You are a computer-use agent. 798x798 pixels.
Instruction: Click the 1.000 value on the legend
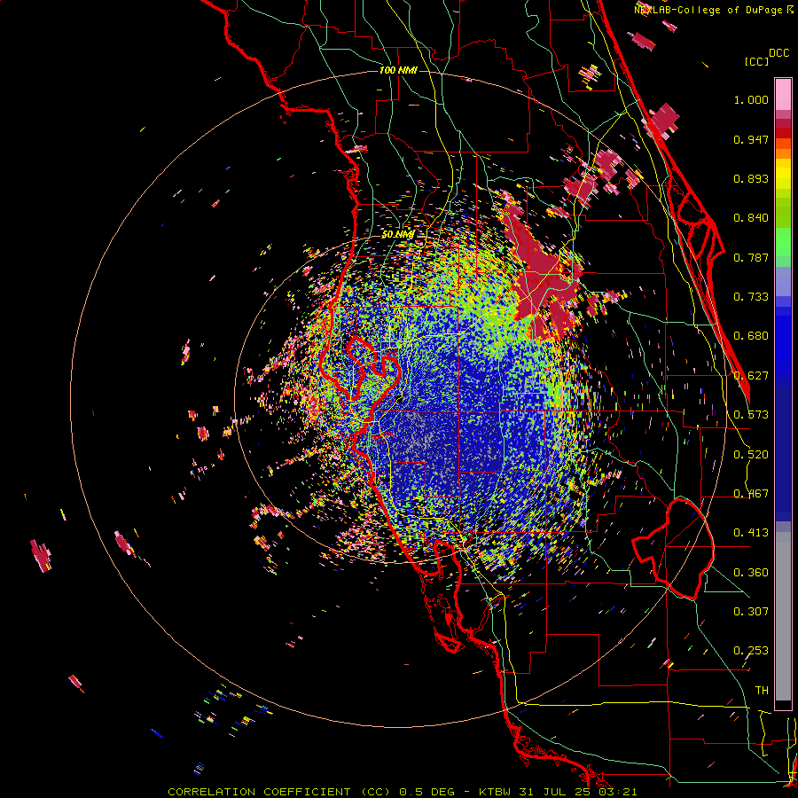click(751, 99)
